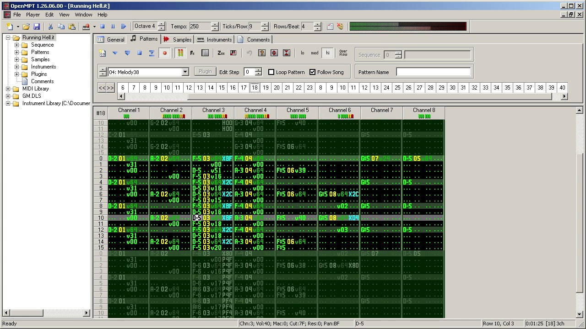Open the instrument selection dropdown
The width and height of the screenshot is (586, 329).
pyautogui.click(x=185, y=72)
